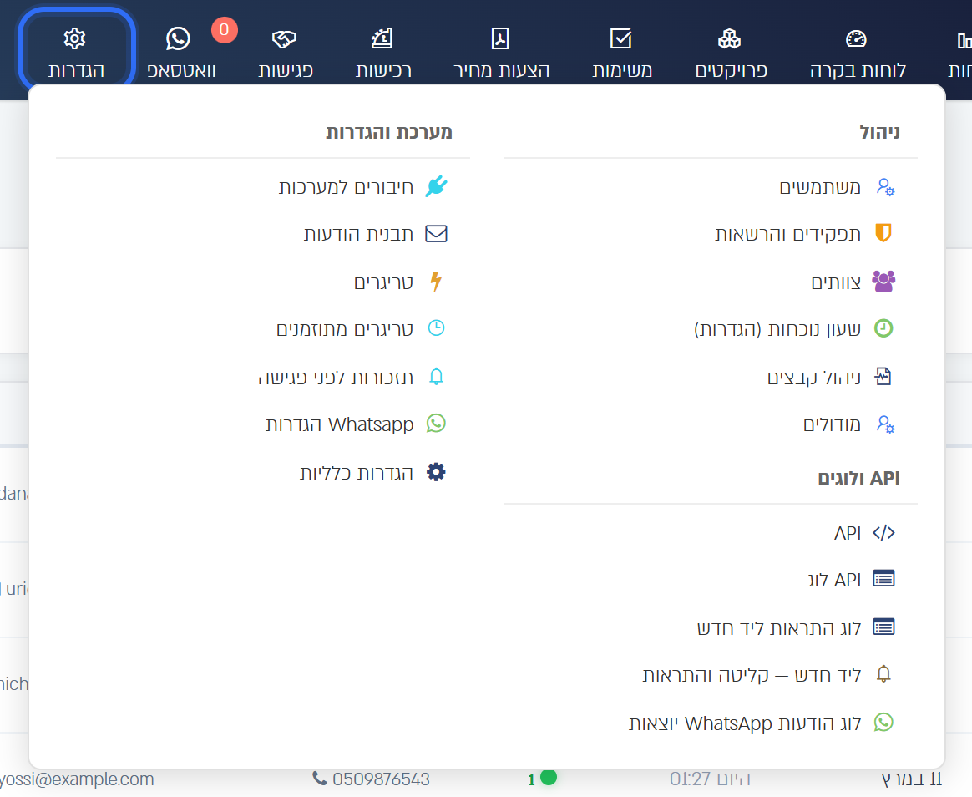The image size is (972, 797).
Task: Open ניהול קבצים file management entry
Action: [831, 377]
